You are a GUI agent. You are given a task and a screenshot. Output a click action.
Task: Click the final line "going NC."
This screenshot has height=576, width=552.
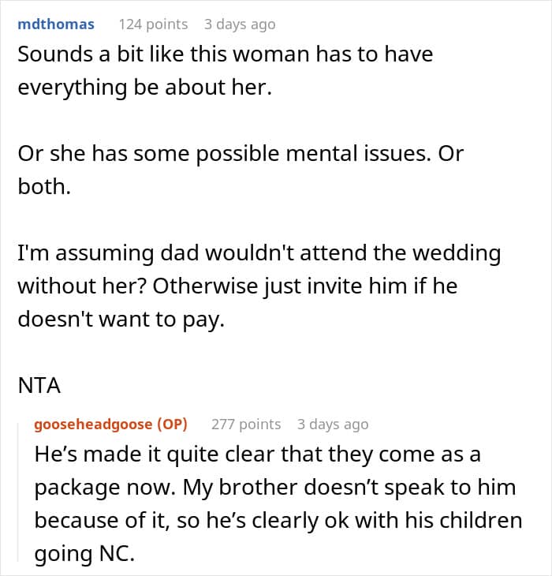pos(84,553)
